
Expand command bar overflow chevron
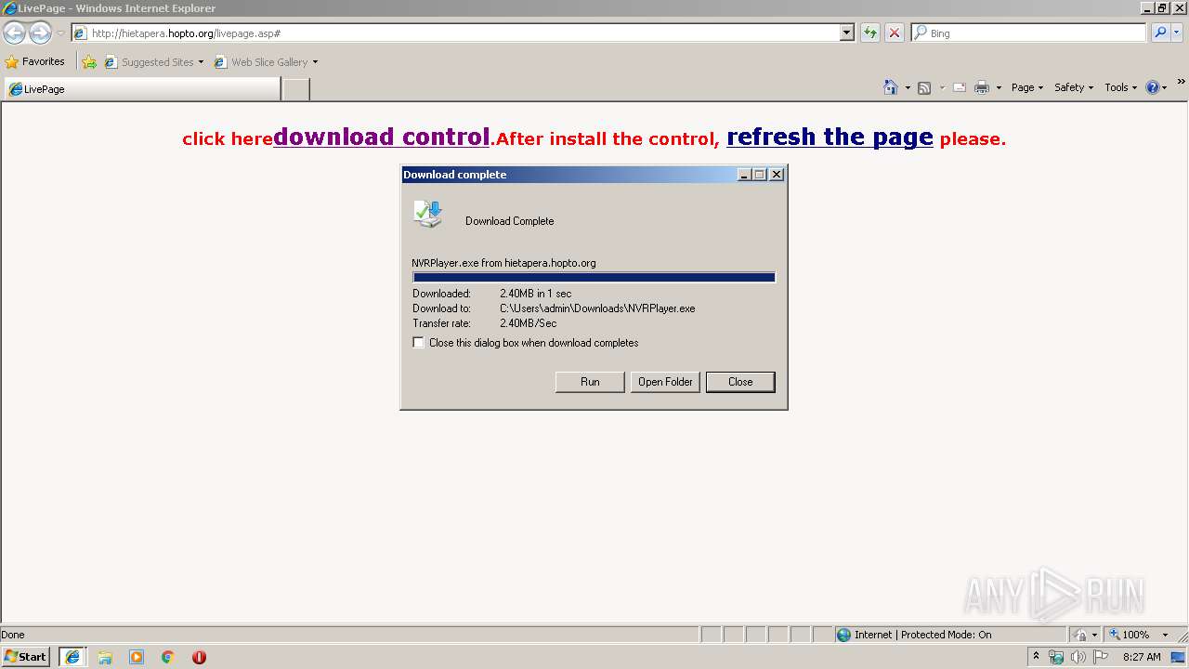point(1182,83)
